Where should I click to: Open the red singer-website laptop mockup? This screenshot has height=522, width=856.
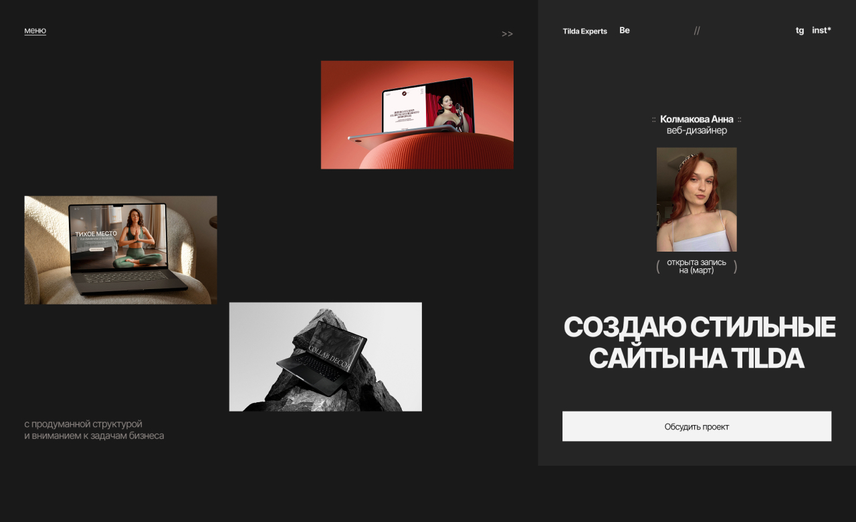click(x=417, y=114)
